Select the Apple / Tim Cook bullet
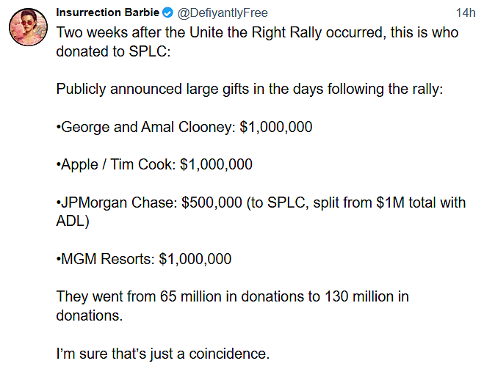The width and height of the screenshot is (484, 369). (154, 164)
